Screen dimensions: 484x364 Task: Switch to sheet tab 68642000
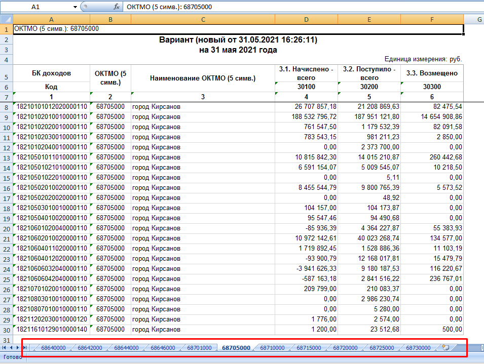pos(90,348)
